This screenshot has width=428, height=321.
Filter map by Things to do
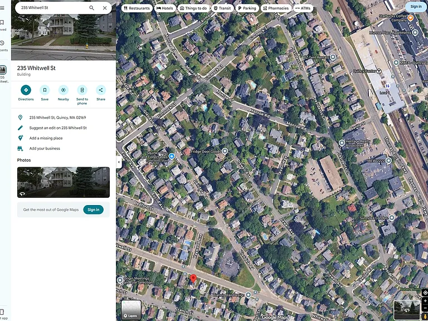point(193,8)
